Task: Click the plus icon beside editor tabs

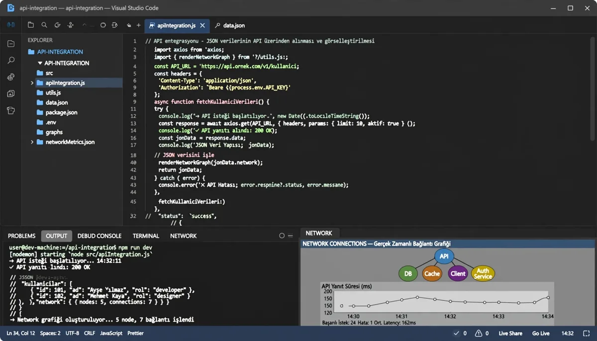Action: click(x=139, y=25)
